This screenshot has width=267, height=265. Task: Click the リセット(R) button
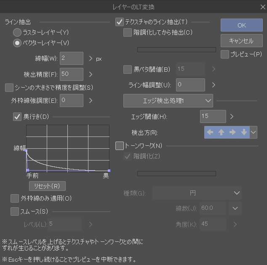coord(47,186)
